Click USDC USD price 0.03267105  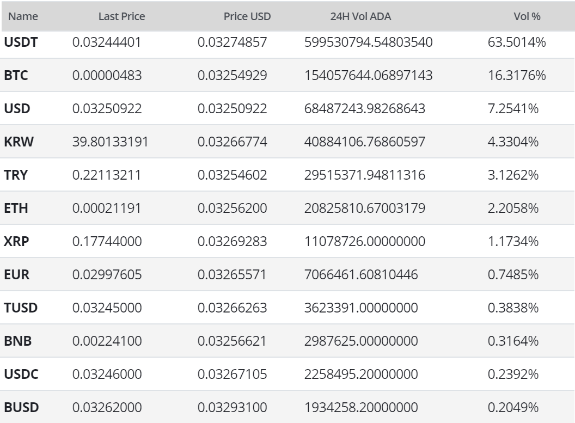point(232,374)
